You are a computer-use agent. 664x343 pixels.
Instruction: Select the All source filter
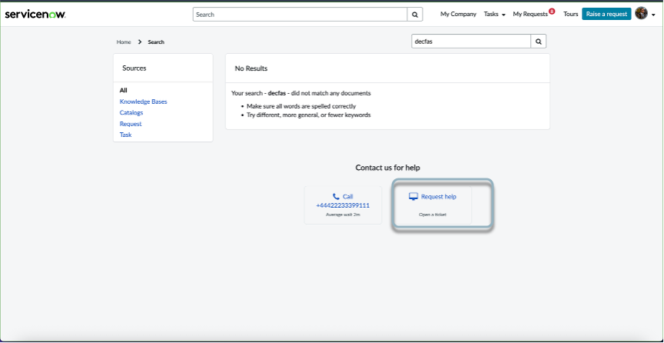(x=123, y=90)
